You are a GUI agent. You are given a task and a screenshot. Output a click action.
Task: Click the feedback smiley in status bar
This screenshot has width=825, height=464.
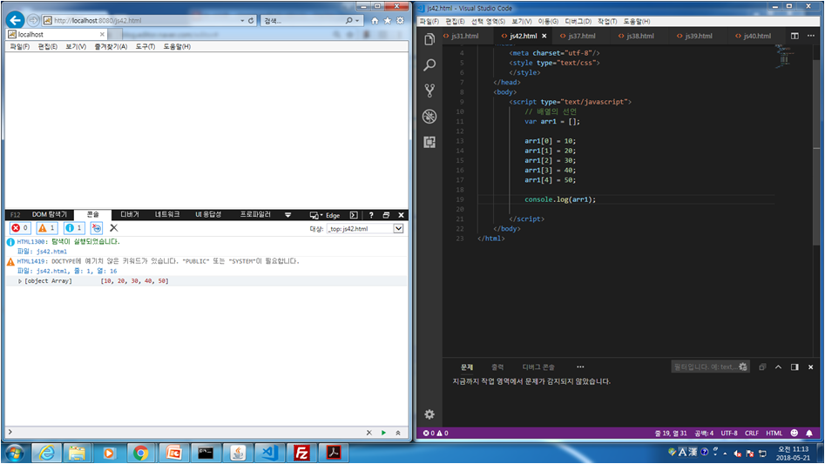[795, 433]
